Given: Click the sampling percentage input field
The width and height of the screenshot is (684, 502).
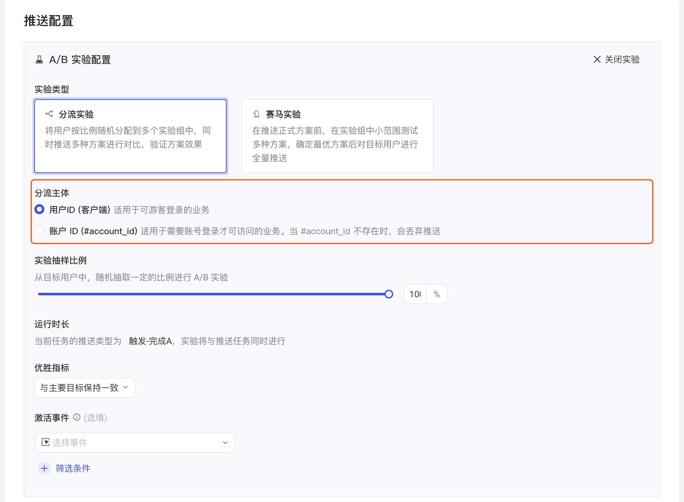Looking at the screenshot, I should (x=415, y=294).
